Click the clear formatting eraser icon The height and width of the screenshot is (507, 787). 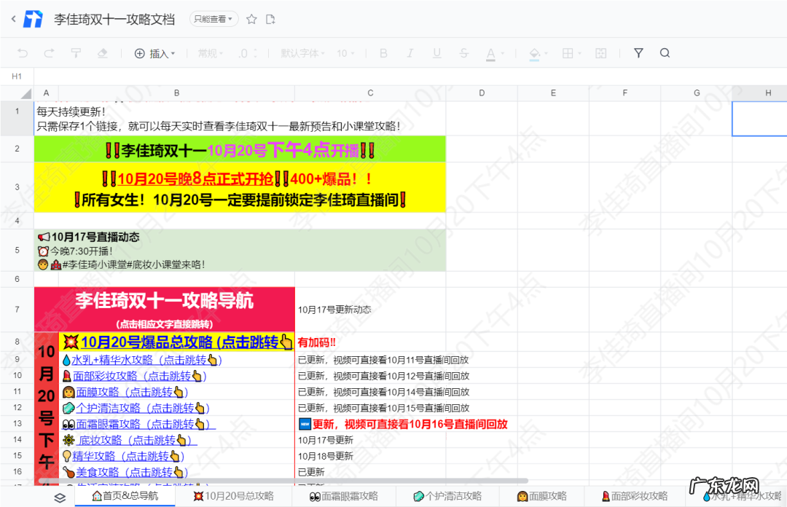[102, 52]
